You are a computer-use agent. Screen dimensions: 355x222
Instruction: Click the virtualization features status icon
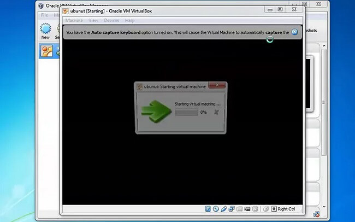[255, 209]
